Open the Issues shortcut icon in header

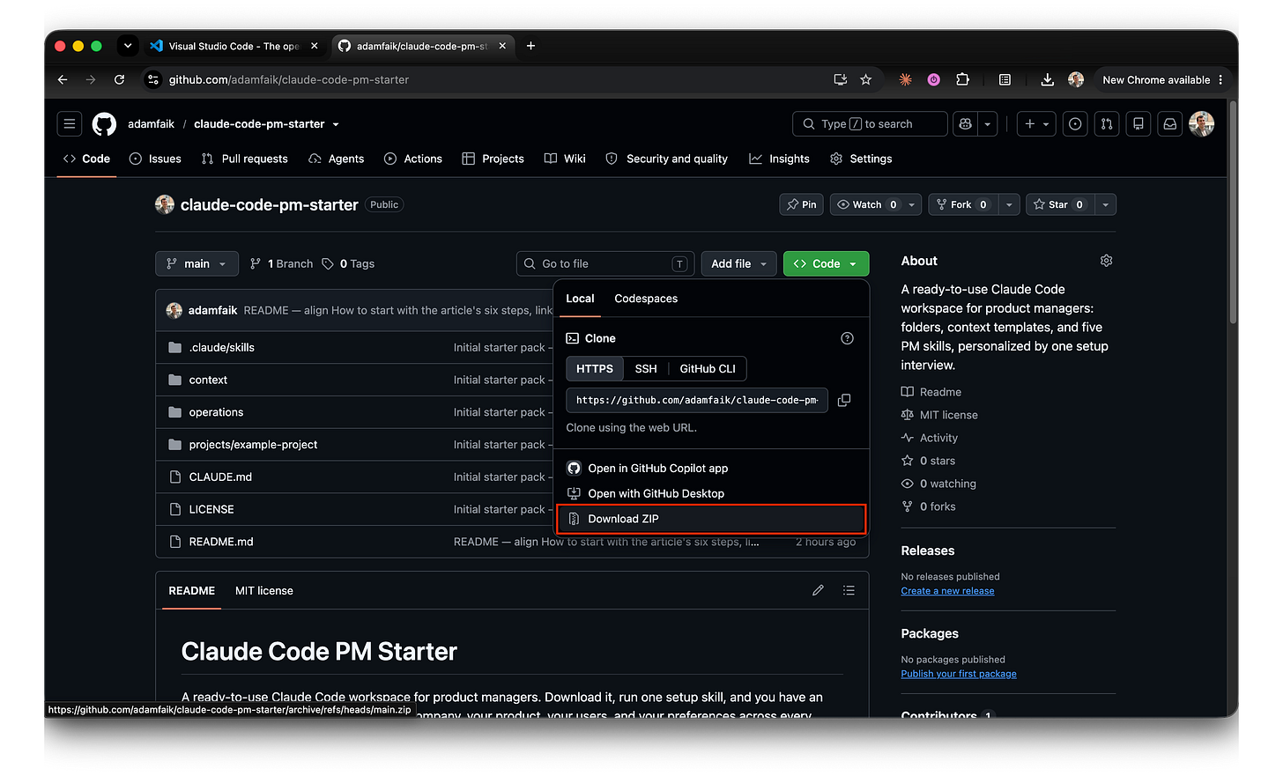point(1075,124)
